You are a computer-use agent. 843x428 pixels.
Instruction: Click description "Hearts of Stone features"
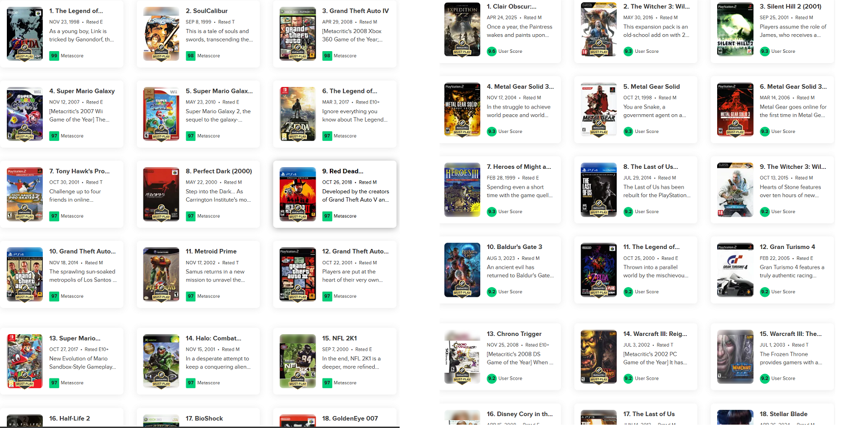click(791, 191)
